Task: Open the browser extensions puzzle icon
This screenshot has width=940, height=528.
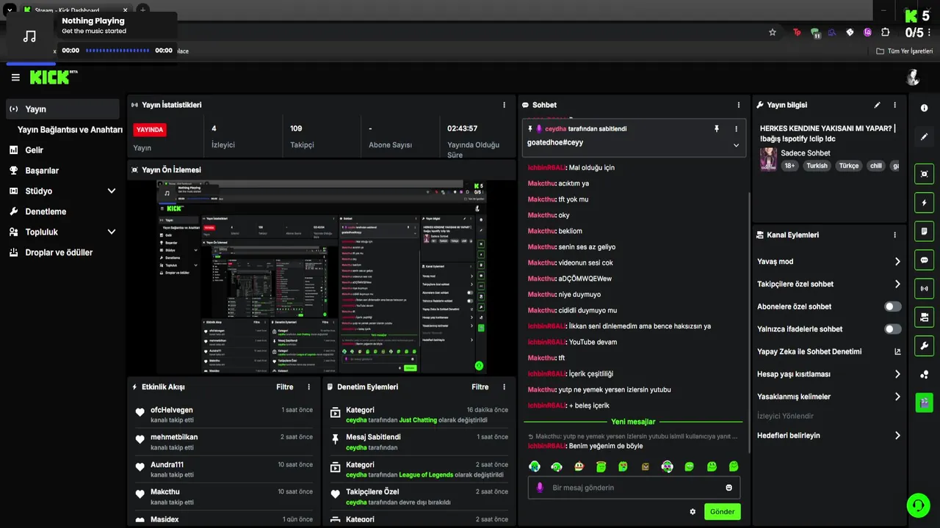Action: 885,32
